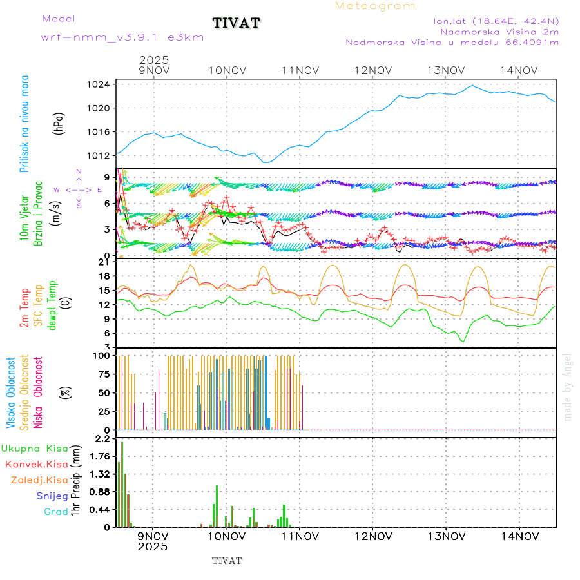Image resolution: width=580 pixels, height=580 pixels.
Task: Click the 'Meteogram' title text
Action: (x=375, y=6)
